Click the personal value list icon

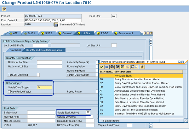pos(142,67)
